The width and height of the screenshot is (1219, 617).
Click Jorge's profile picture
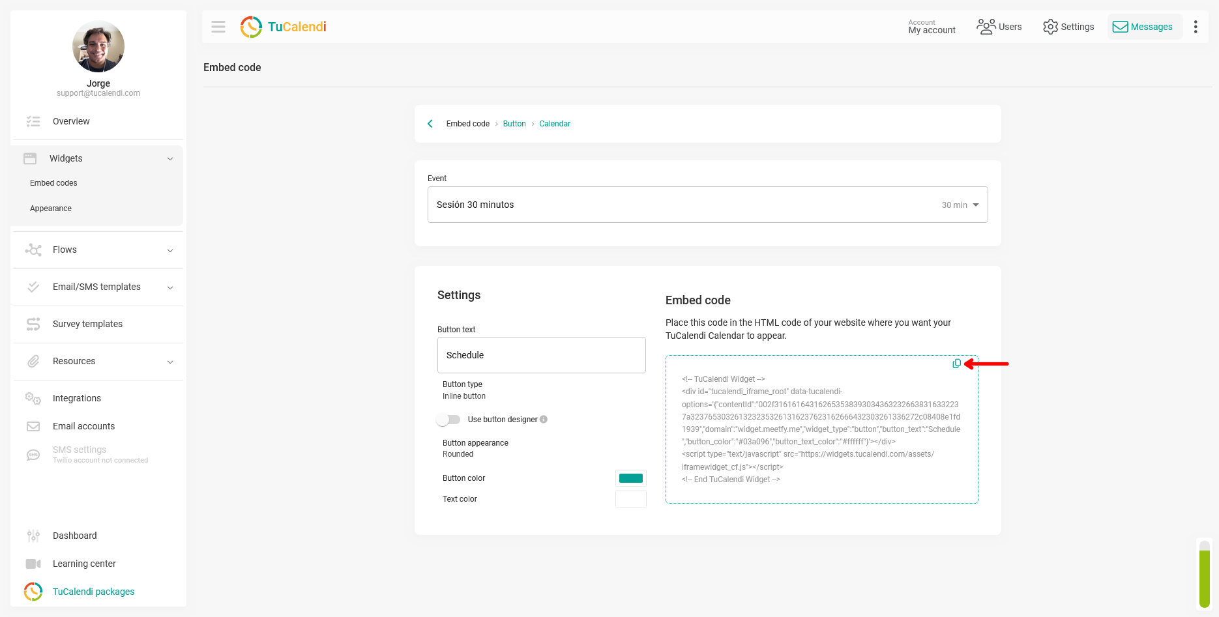(x=98, y=46)
